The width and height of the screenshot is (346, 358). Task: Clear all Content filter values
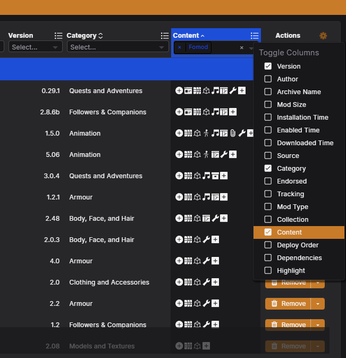point(242,47)
